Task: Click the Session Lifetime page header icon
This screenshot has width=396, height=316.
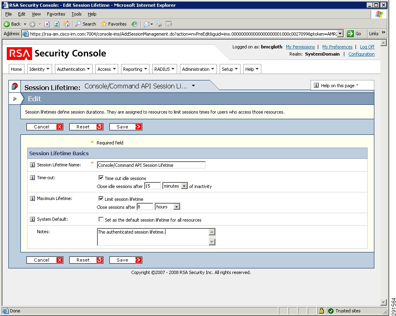Action: click(15, 86)
